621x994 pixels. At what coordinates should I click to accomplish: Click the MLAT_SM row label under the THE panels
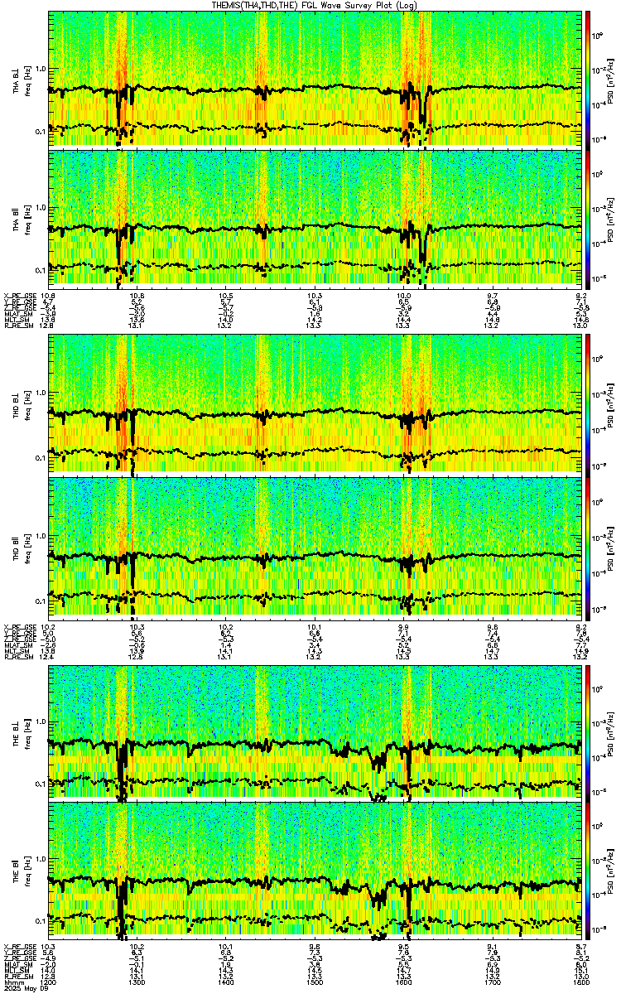click(x=20, y=964)
